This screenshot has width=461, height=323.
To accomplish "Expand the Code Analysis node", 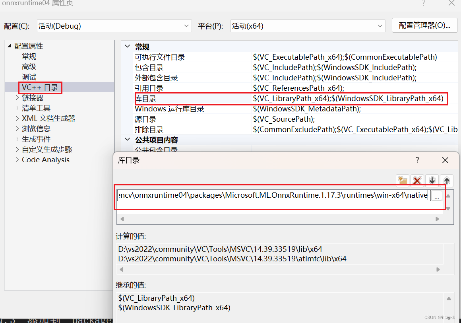I will pos(17,160).
